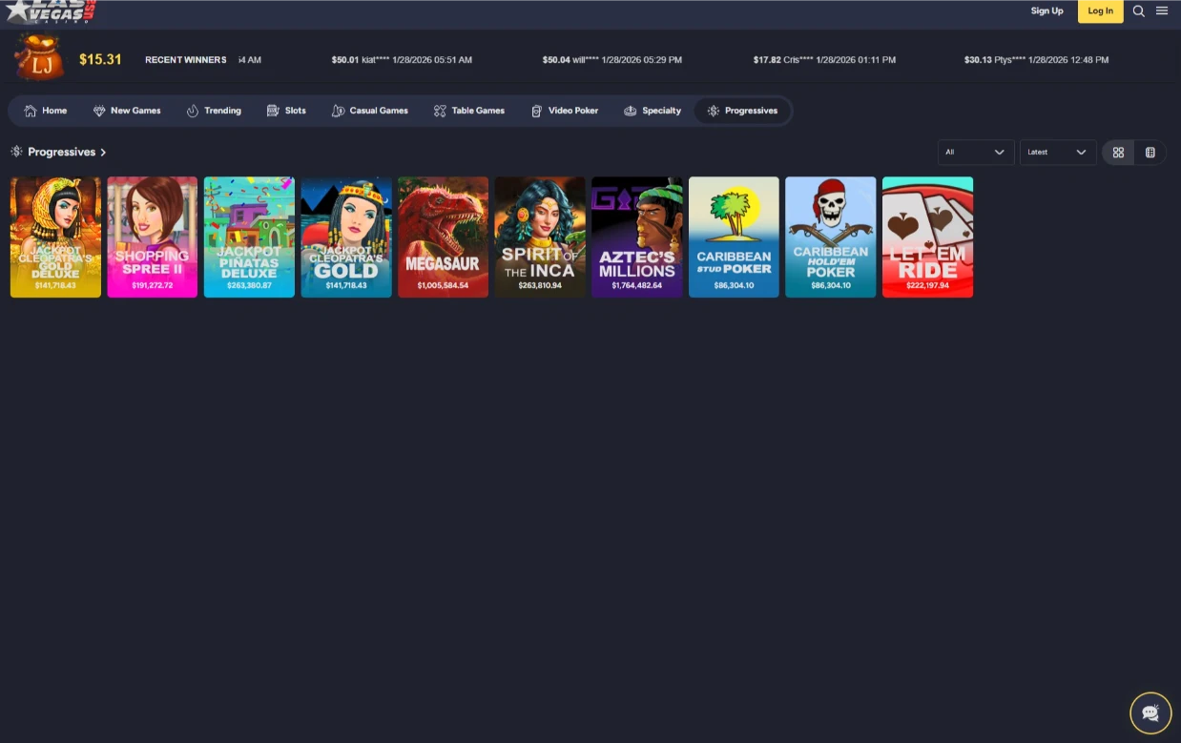Open the Video Poker tab

coord(565,111)
